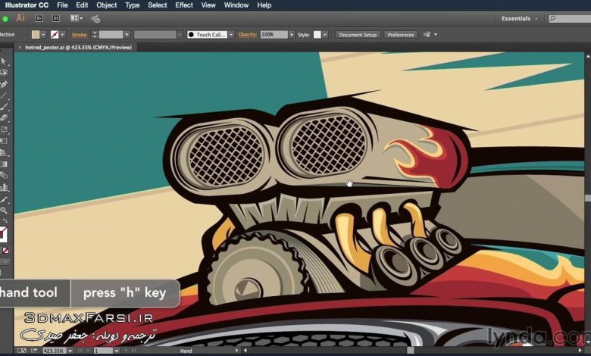Screen dimensions: 591x356
Task: Open the Effect menu
Action: pos(184,5)
